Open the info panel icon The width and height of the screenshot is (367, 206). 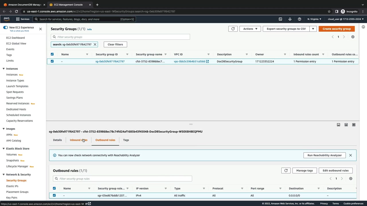coord(363,27)
